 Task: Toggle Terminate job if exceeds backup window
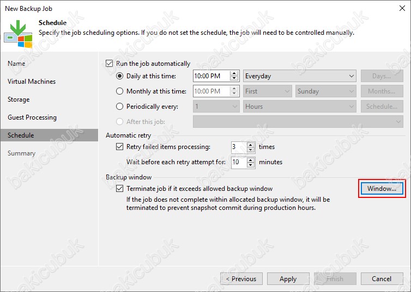tap(119, 189)
